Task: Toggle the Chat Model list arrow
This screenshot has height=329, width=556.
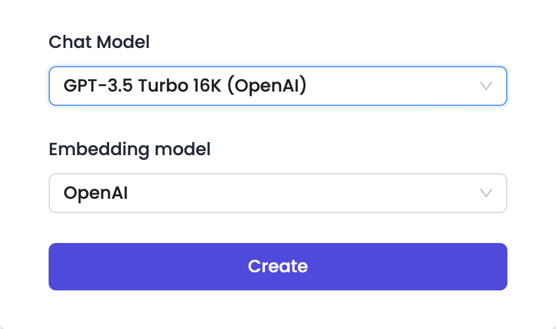Action: 486,86
